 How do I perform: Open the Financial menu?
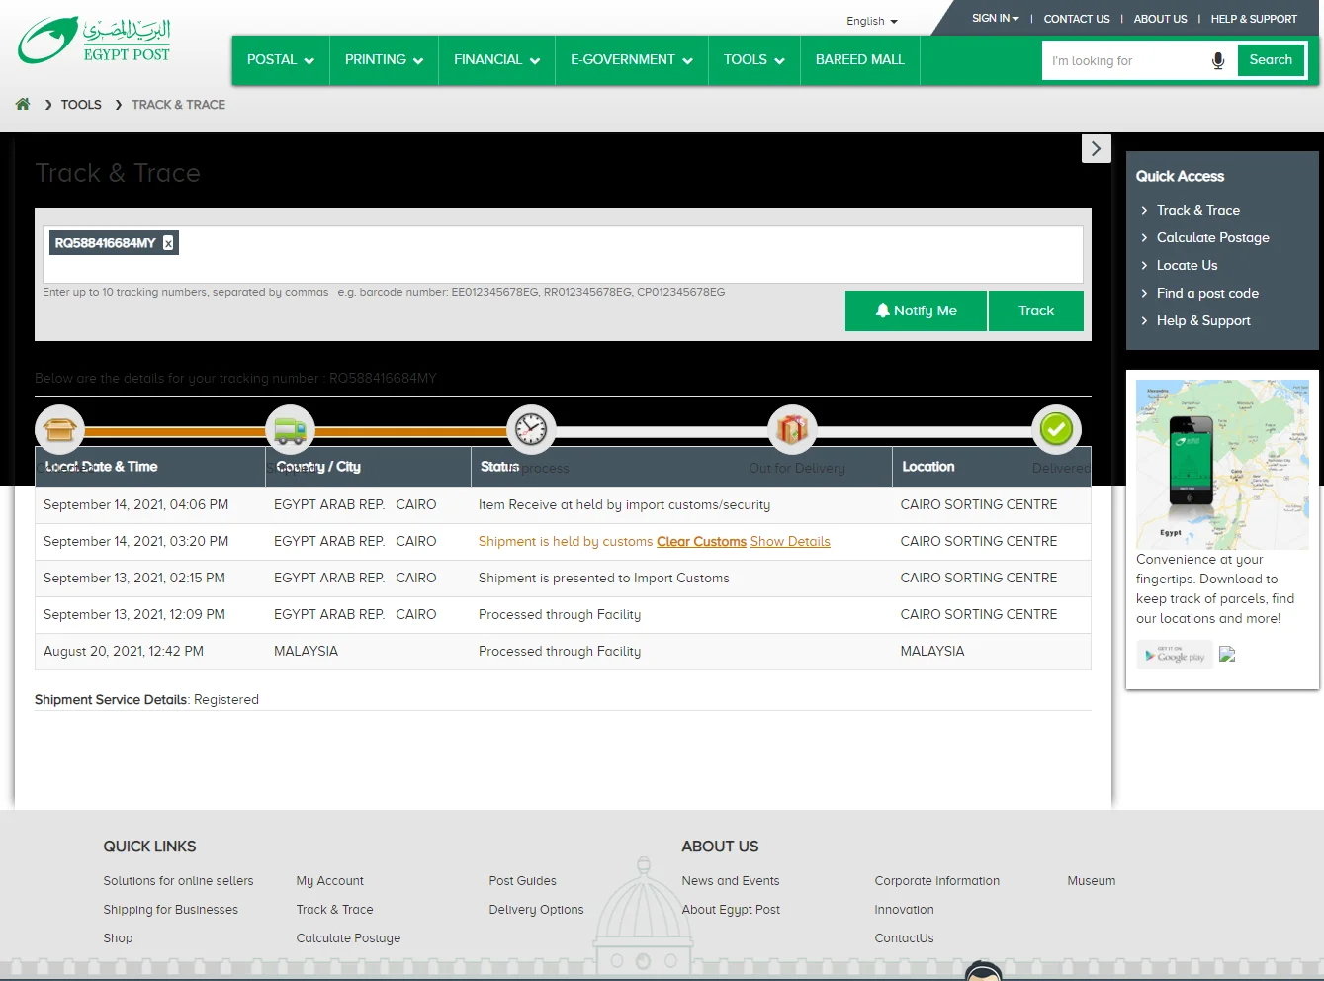tap(496, 60)
